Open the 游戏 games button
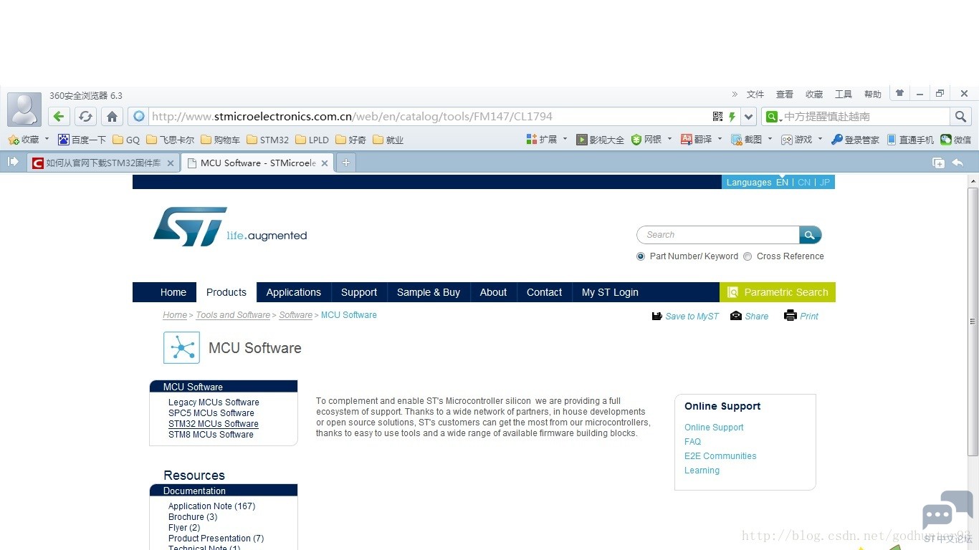This screenshot has width=979, height=550. (x=797, y=140)
